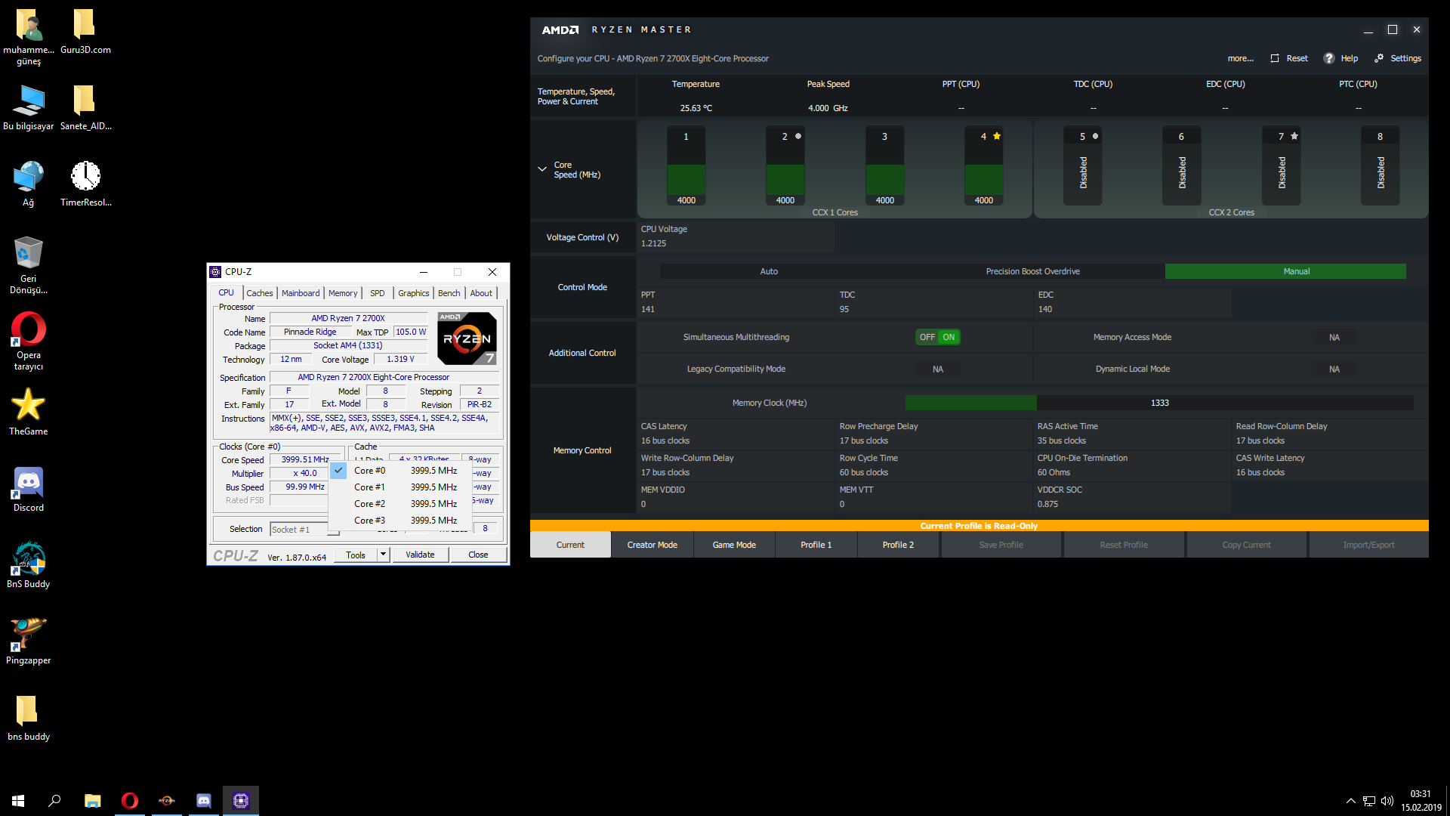The height and width of the screenshot is (816, 1450).
Task: Switch to Creator Mode profile
Action: pyautogui.click(x=652, y=545)
